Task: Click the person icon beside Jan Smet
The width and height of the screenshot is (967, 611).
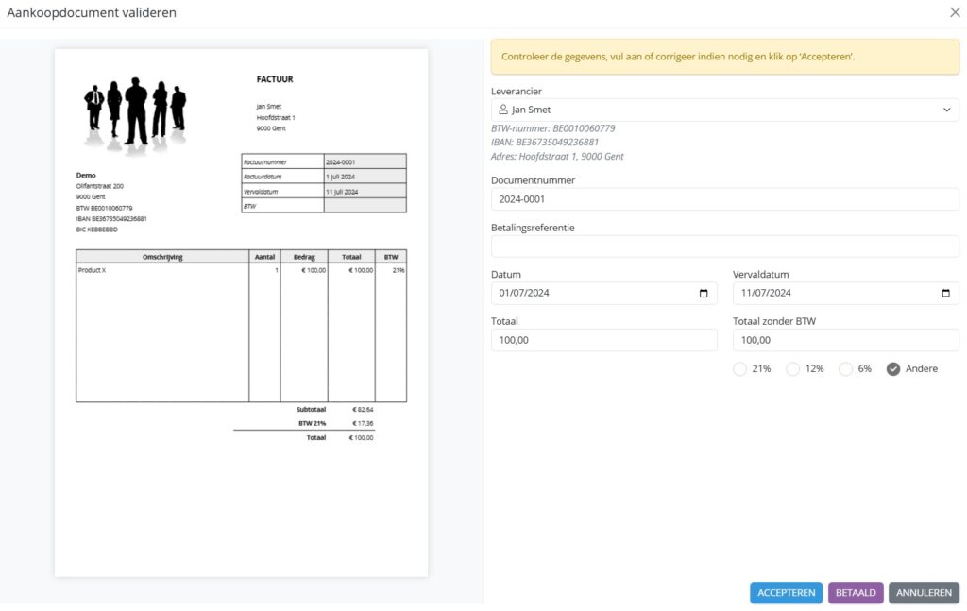Action: [503, 110]
